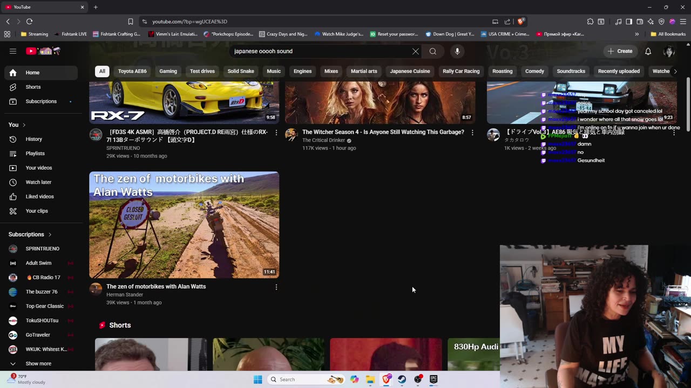Open the Brave VPN shield icon
The image size is (691, 388).
661,22
